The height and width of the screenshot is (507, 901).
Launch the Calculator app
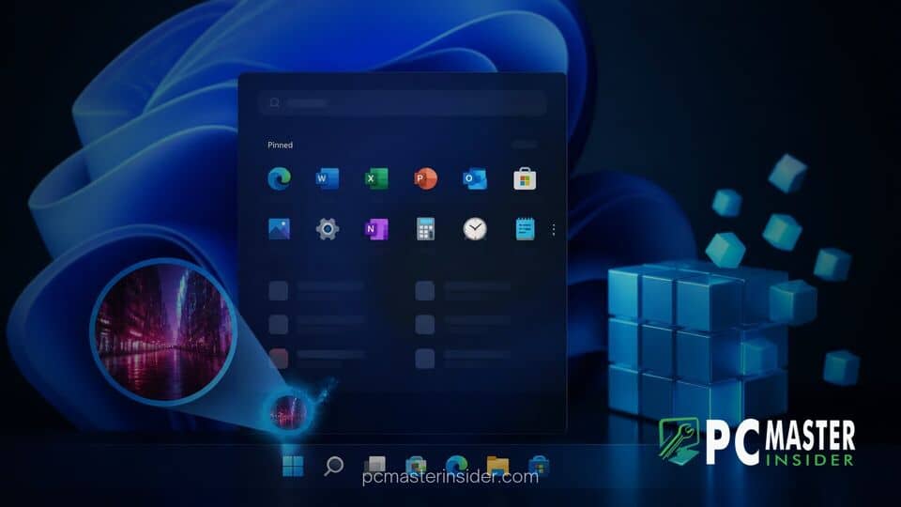coord(425,229)
